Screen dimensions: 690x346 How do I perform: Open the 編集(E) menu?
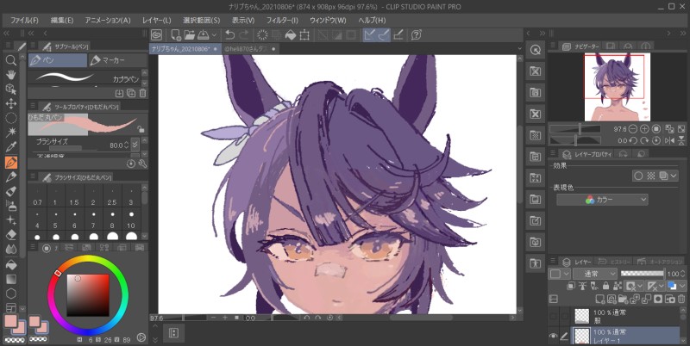coord(62,21)
